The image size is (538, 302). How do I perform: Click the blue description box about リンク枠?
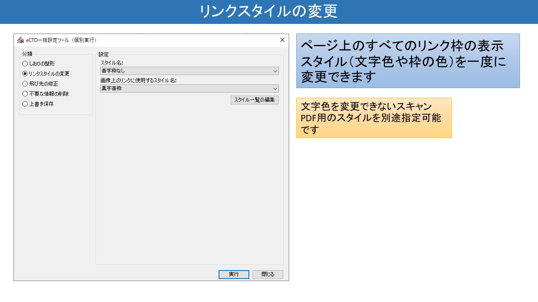click(x=408, y=61)
